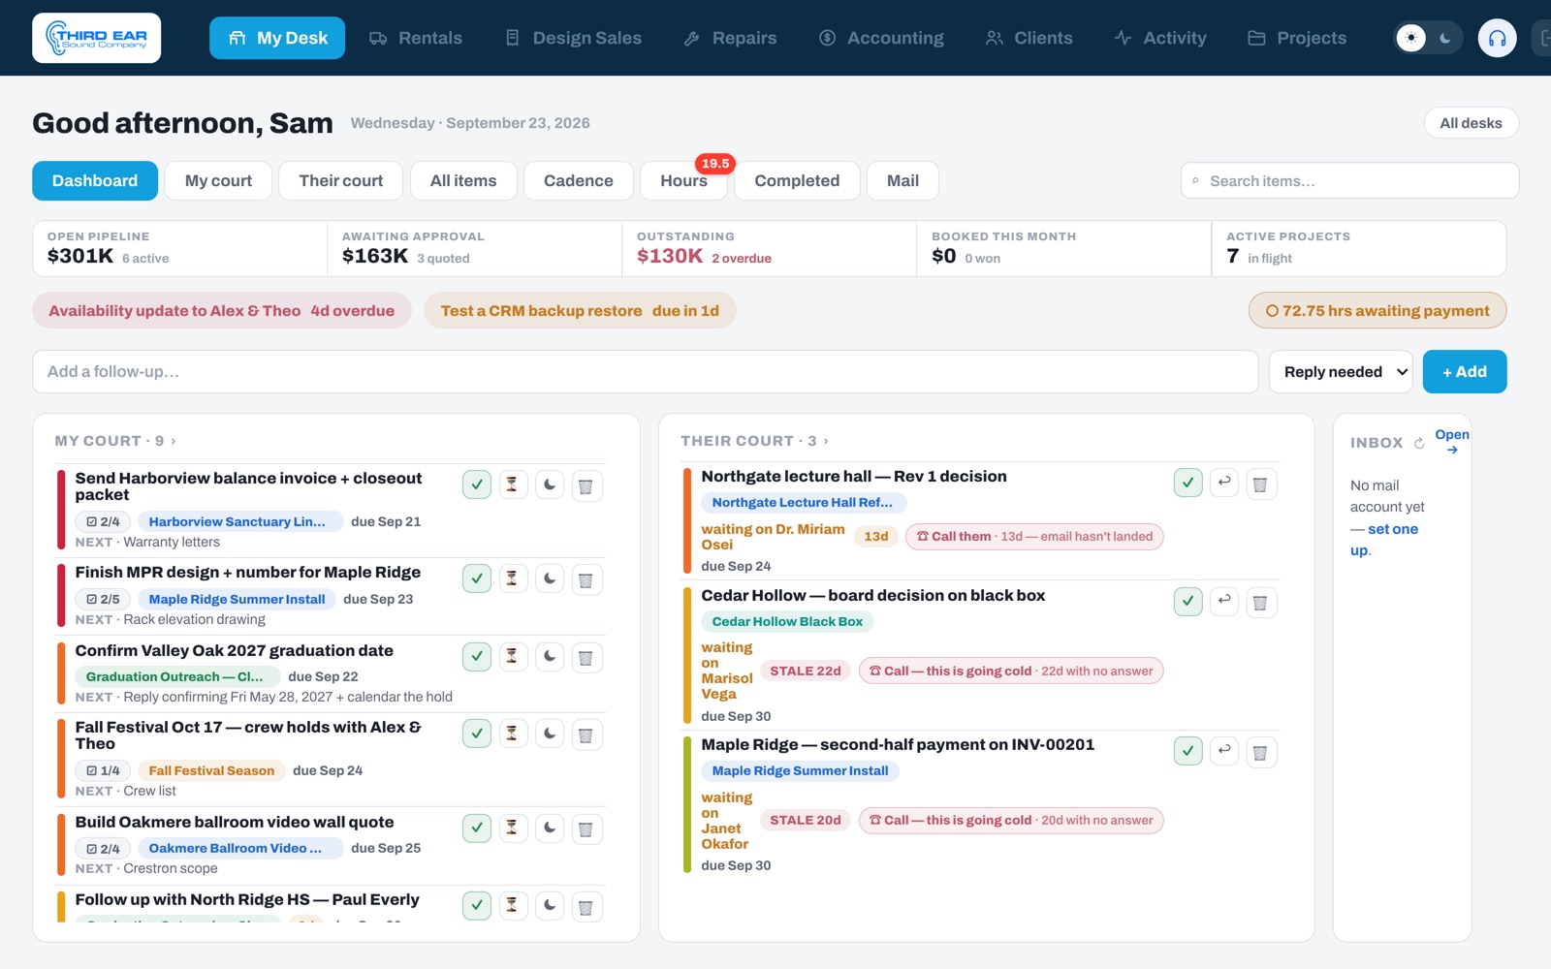
Task: Check off Maple Ridge second-half payment item
Action: pyautogui.click(x=1188, y=750)
